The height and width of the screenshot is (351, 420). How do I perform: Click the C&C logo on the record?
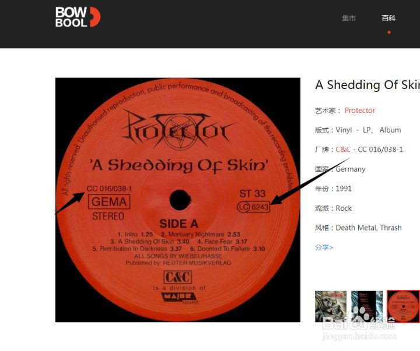[177, 277]
